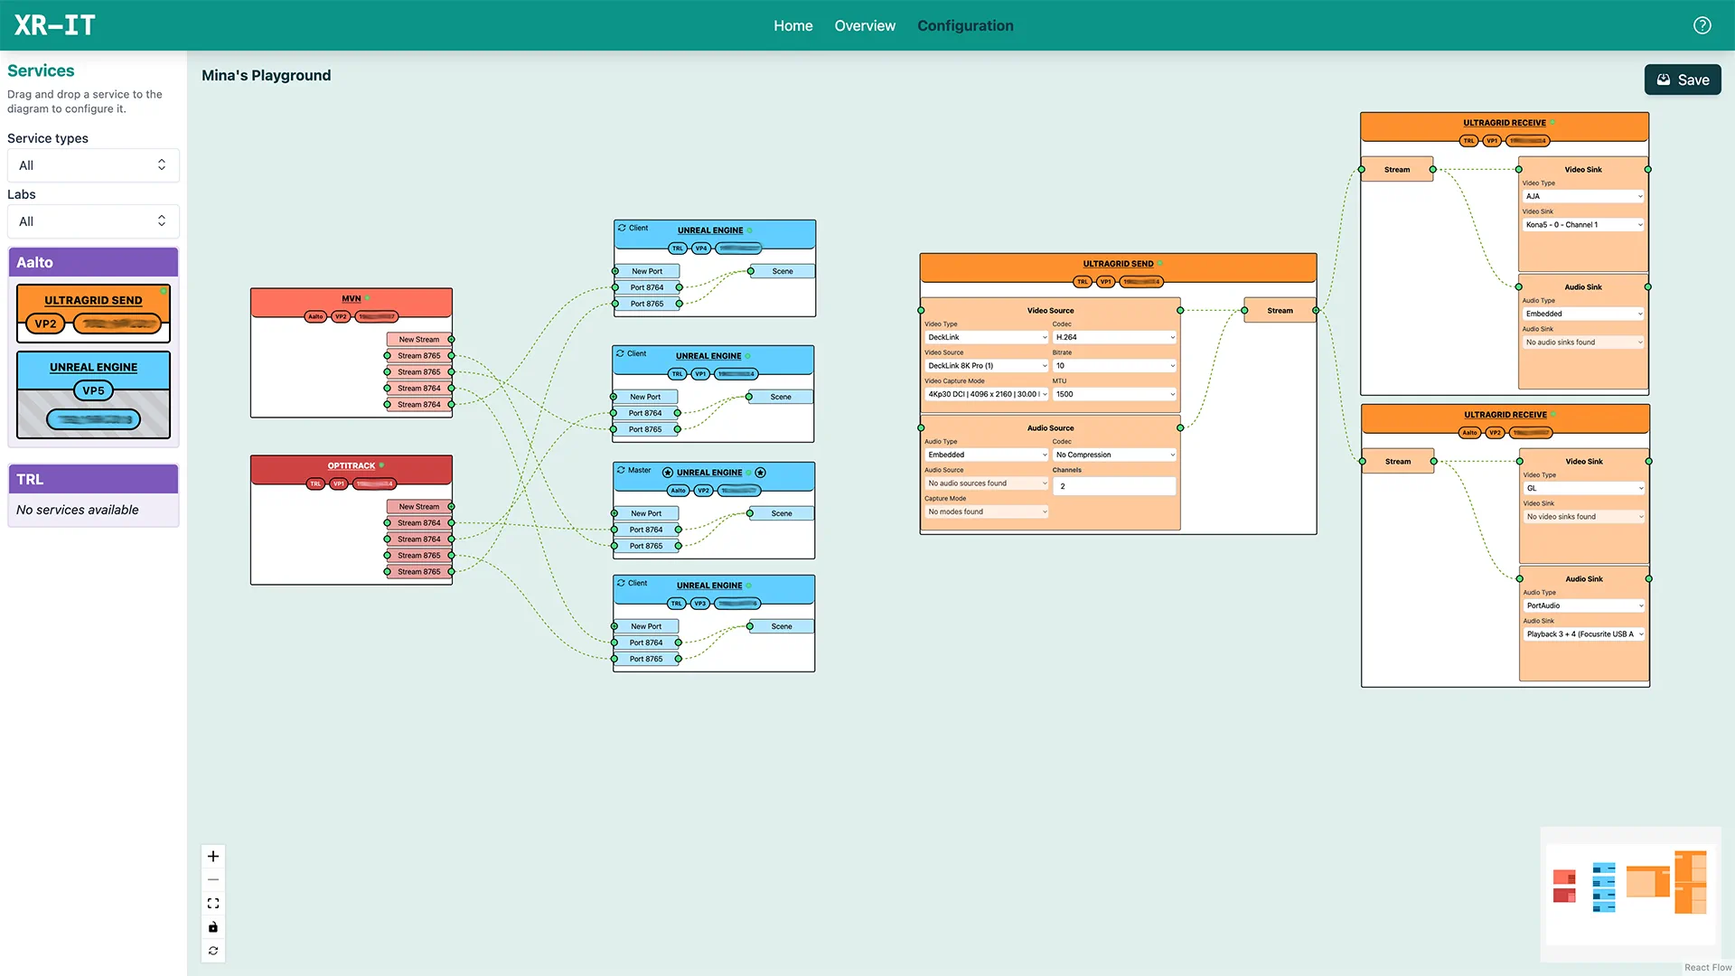
Task: Click sync icon on Master Unreal Engine node
Action: [621, 470]
